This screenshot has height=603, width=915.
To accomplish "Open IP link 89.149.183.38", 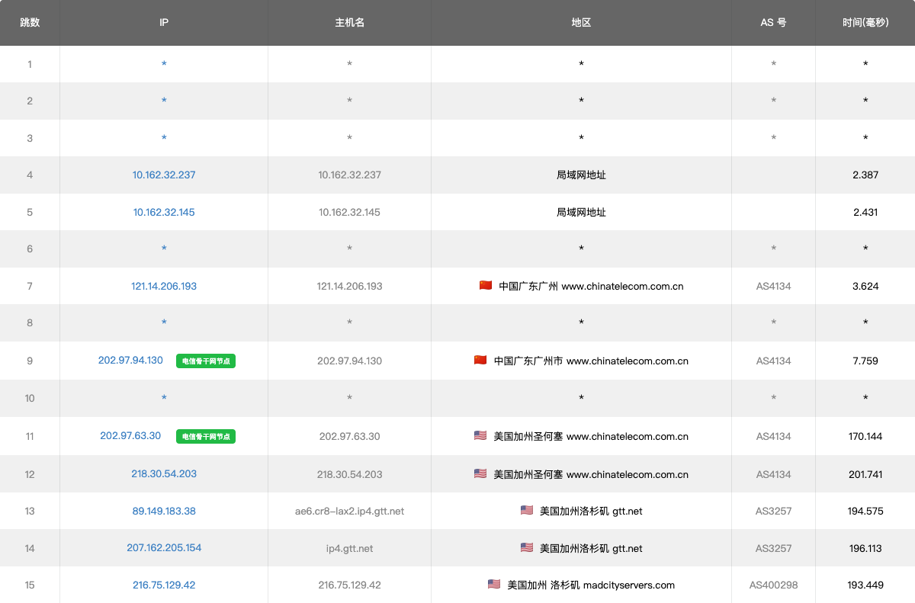I will (164, 511).
